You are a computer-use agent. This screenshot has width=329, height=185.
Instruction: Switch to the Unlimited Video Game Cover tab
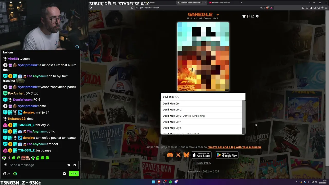click(191, 3)
